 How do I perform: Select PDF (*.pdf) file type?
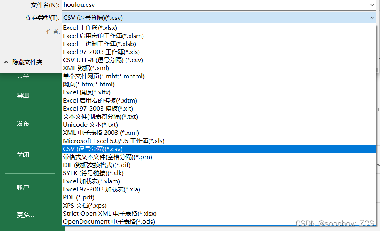pyautogui.click(x=219, y=197)
